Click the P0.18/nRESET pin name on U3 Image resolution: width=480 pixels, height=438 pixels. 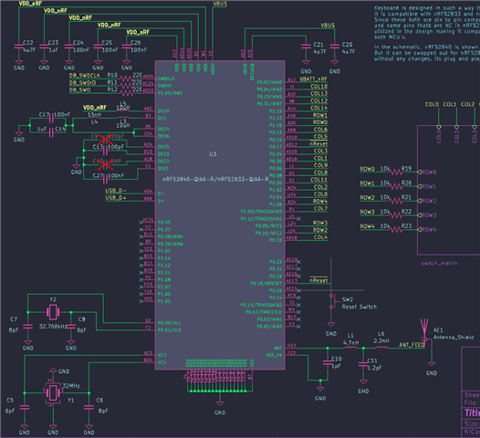click(266, 284)
